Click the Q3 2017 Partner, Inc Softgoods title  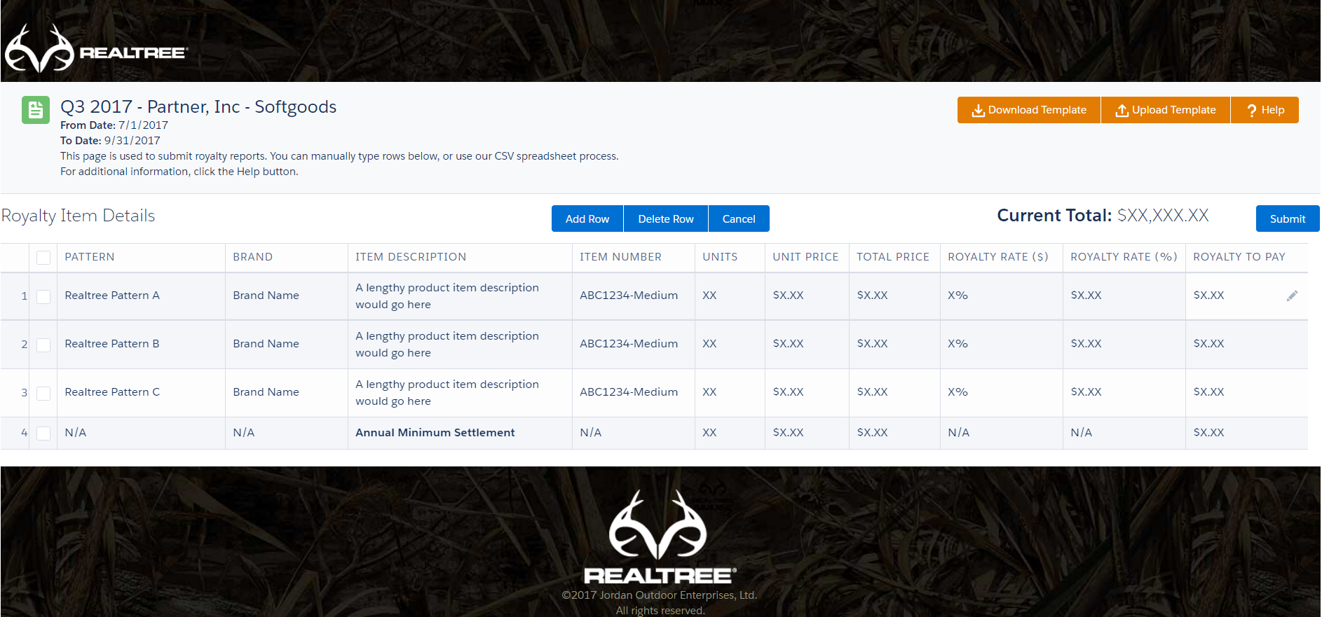tap(198, 106)
